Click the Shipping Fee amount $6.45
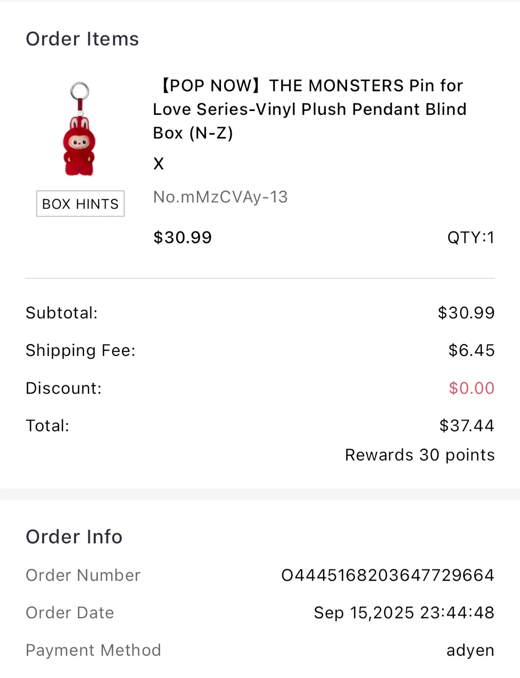 click(x=471, y=350)
